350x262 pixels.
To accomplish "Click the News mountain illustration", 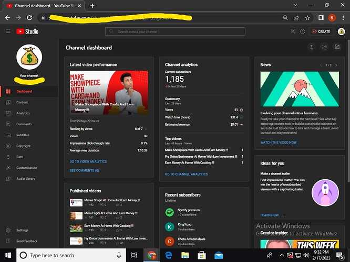I will [300, 89].
